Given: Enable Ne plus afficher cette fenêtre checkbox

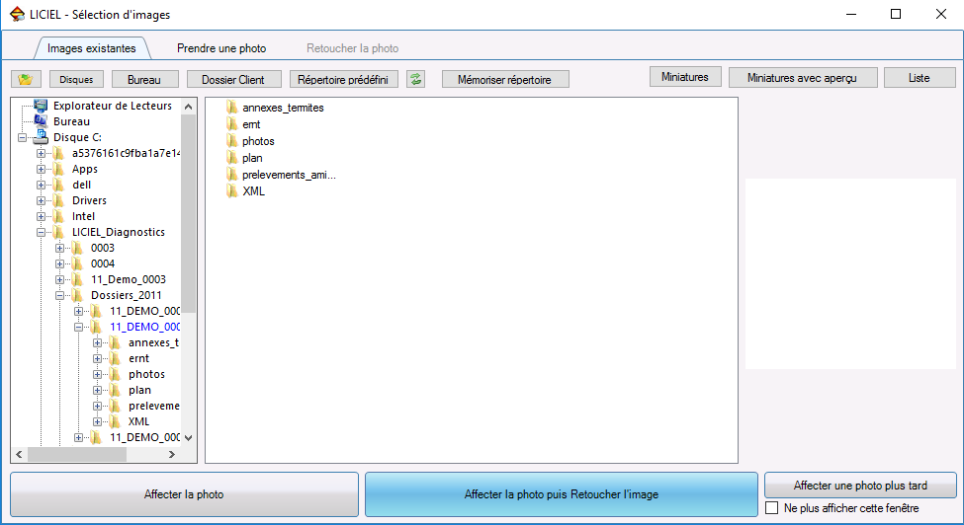Looking at the screenshot, I should click(772, 508).
